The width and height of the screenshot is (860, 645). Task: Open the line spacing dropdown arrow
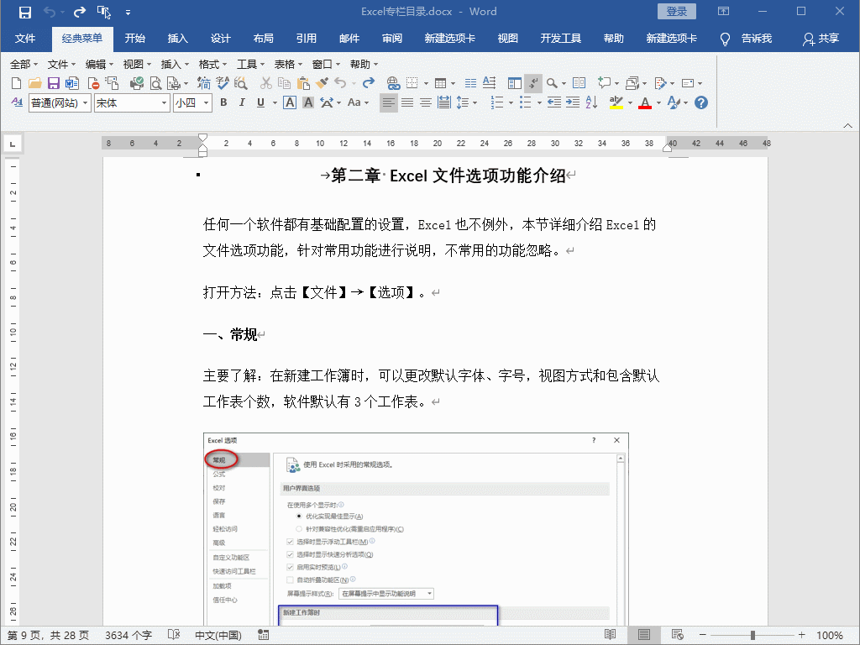(x=475, y=102)
